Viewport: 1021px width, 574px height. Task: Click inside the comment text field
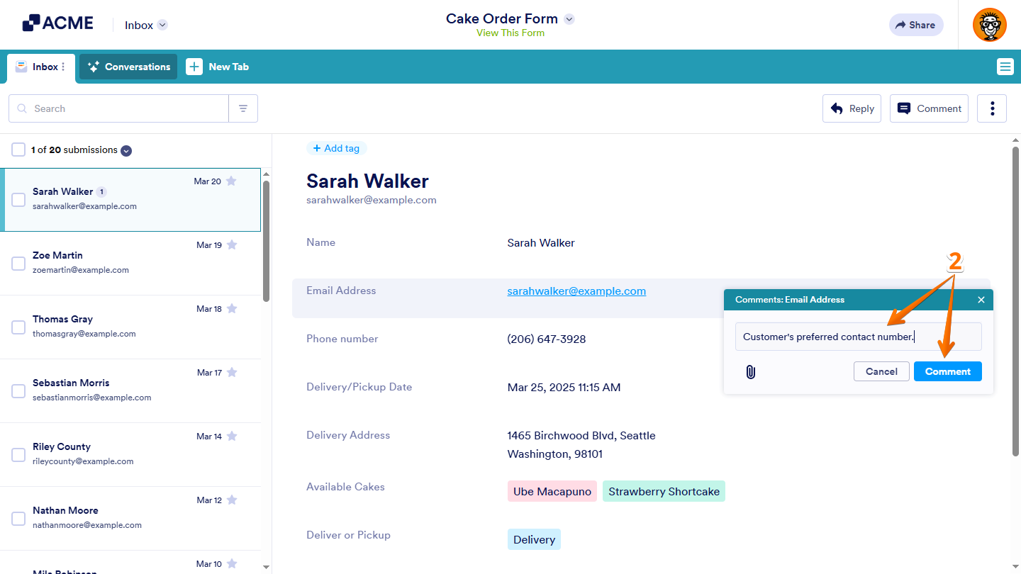click(858, 336)
